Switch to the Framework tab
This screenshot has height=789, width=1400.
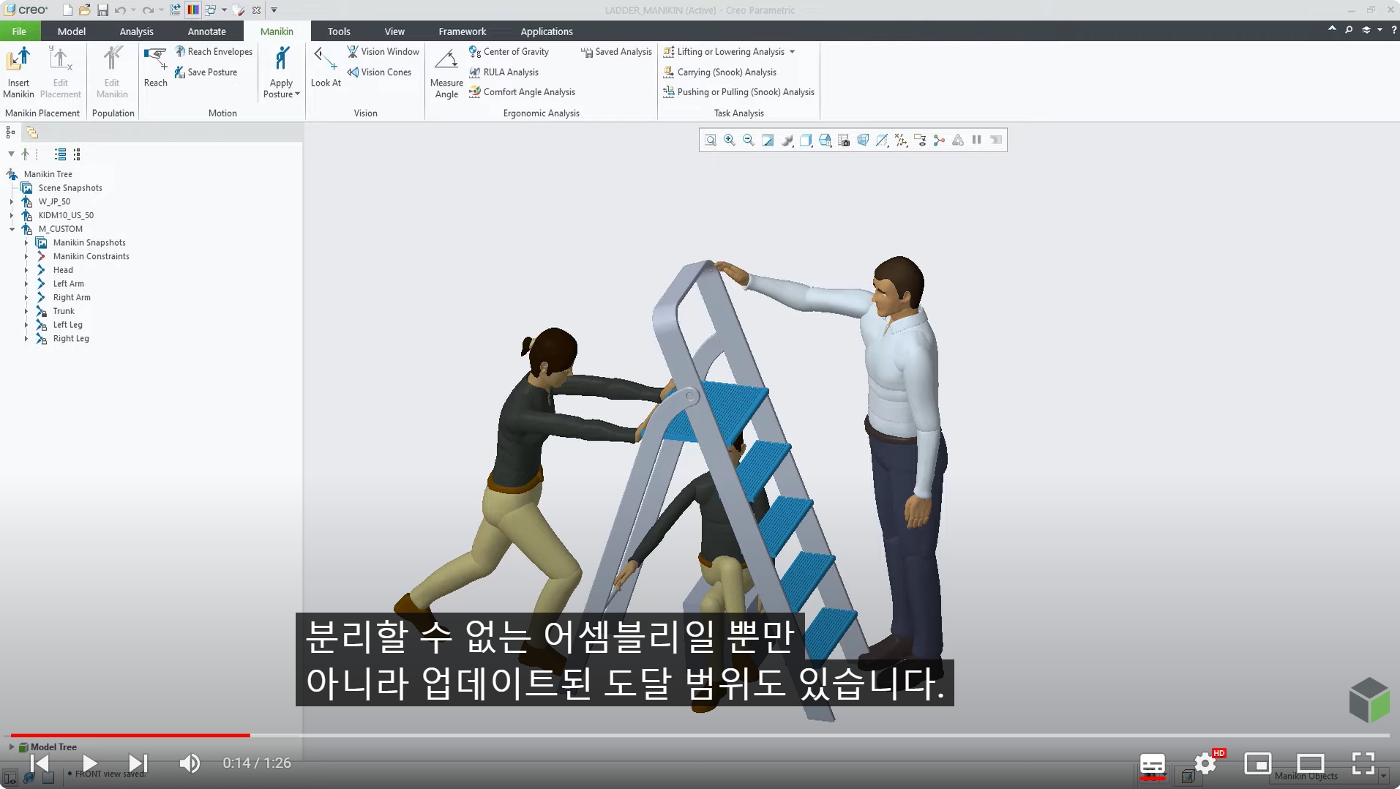463,31
